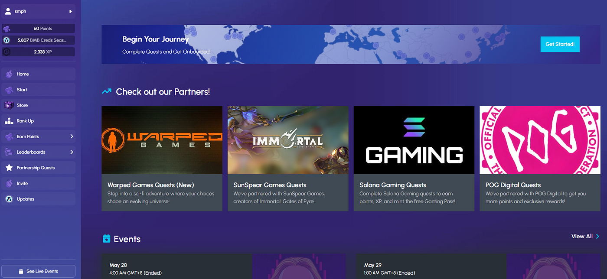Screen dimensions: 607x279
Task: Click the 60 Points balance text
Action: pos(42,29)
